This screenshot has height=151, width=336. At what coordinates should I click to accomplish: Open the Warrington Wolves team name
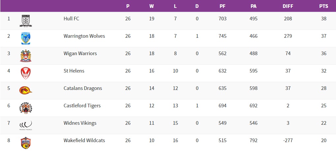[84, 36]
